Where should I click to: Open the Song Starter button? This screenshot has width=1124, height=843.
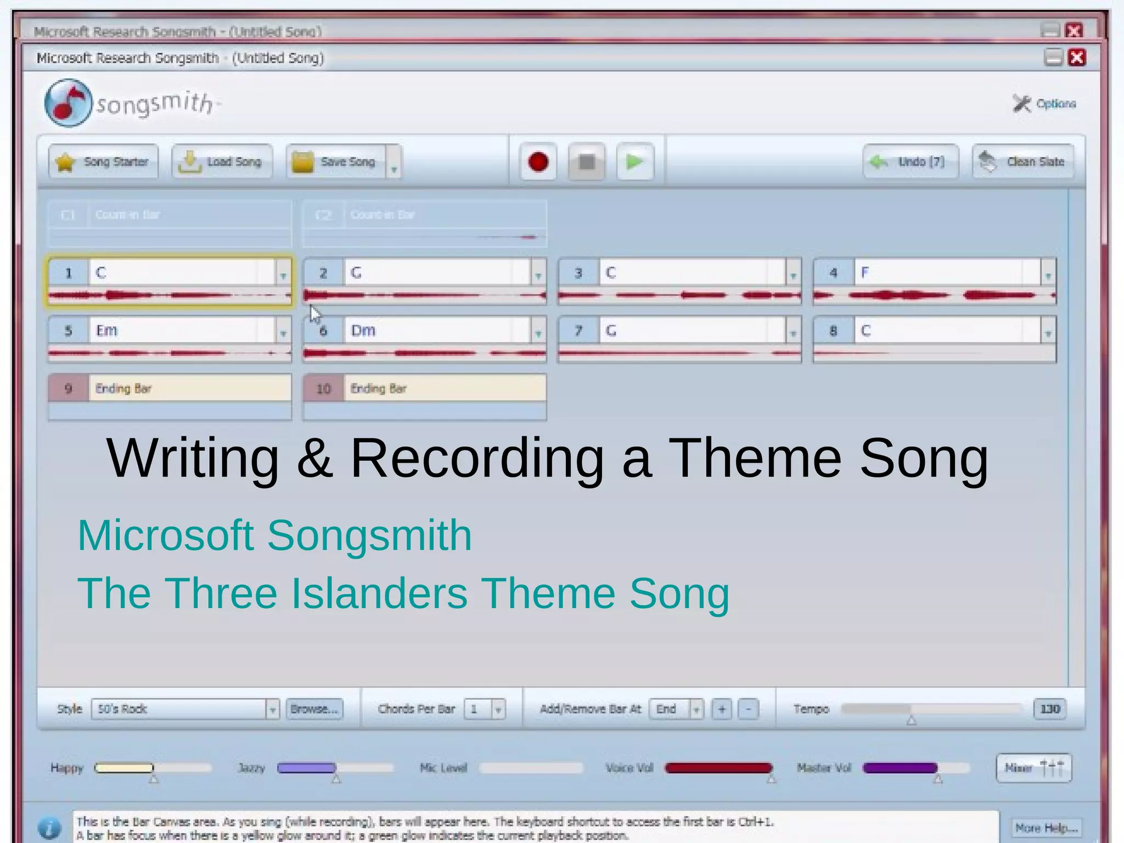103,162
